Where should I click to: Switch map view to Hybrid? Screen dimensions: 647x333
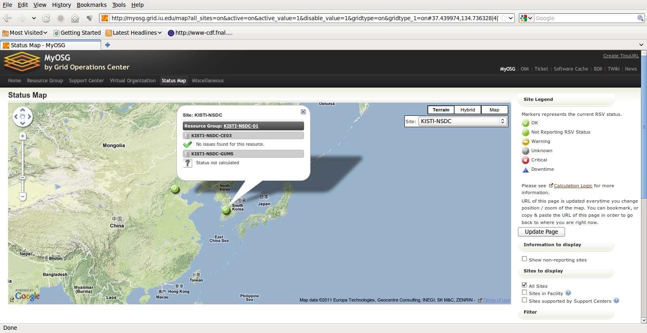[467, 110]
